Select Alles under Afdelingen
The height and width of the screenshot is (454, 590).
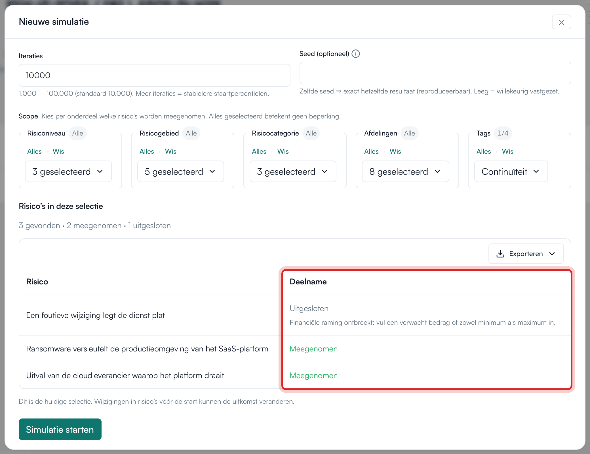click(371, 151)
